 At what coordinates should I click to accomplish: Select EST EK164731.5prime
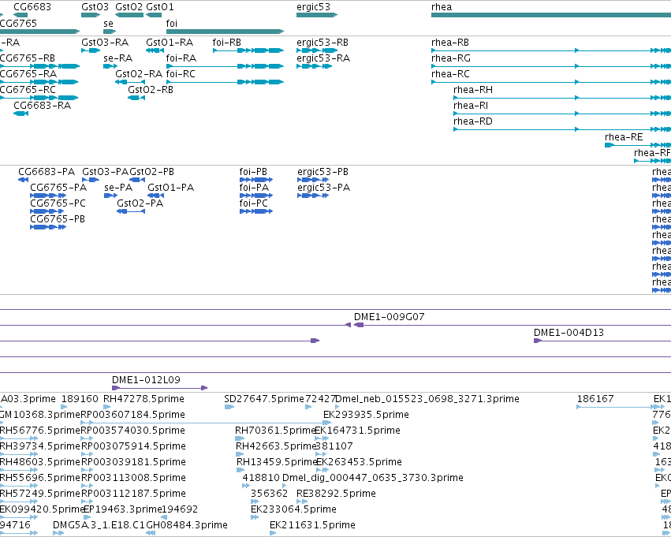(x=322, y=438)
